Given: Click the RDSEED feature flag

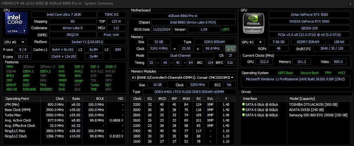Looking at the screenshot, I should pyautogui.click(x=46, y=89).
